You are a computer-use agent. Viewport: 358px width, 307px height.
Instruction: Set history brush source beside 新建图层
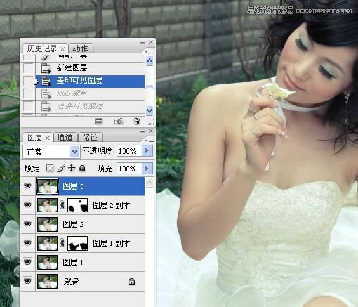(x=29, y=68)
